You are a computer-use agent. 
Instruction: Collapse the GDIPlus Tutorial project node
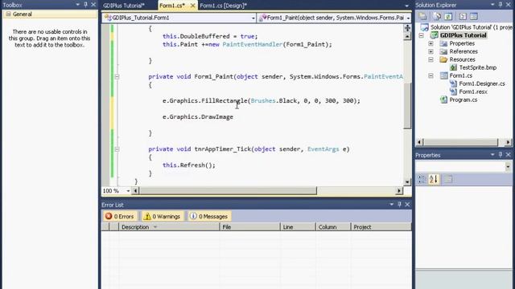click(421, 35)
